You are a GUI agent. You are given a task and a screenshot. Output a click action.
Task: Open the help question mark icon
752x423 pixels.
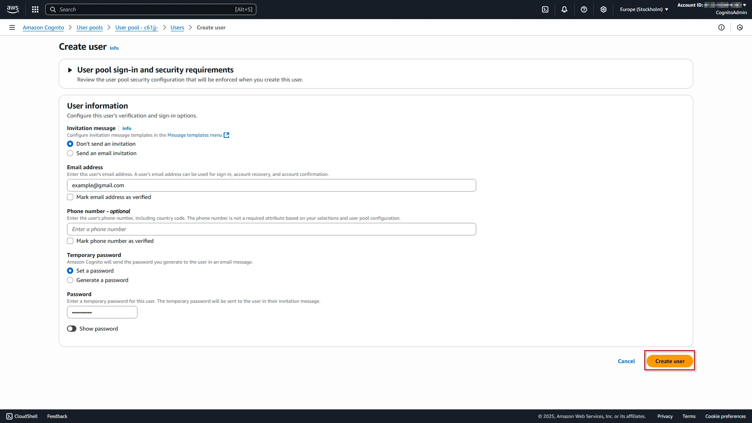coord(584,9)
